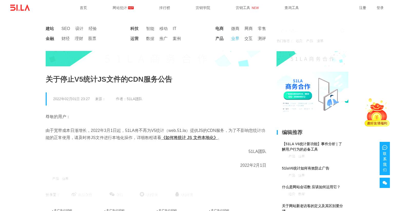Open the 51LA 商务合作 QQ promo image

312,93
